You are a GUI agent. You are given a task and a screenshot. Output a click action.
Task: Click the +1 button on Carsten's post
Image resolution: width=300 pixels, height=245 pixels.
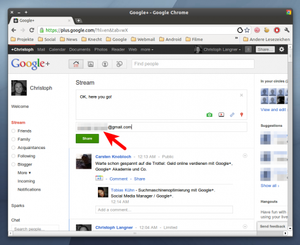(x=99, y=178)
